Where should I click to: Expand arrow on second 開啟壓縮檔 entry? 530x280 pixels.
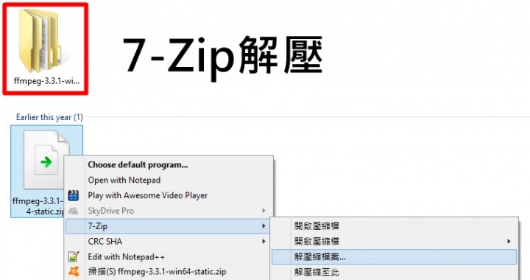[x=509, y=241]
